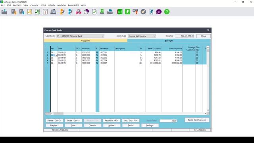This screenshot has height=143, width=254.
Task: Click the Inc / Exc <F8> button
Action: [x=131, y=120]
